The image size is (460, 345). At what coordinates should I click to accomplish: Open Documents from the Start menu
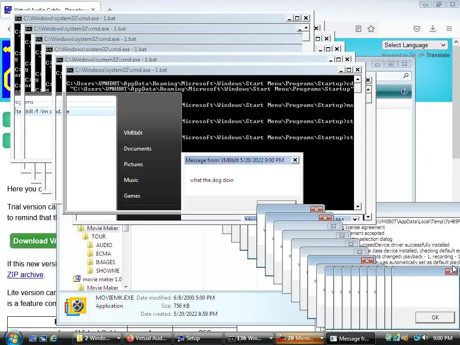pos(137,149)
